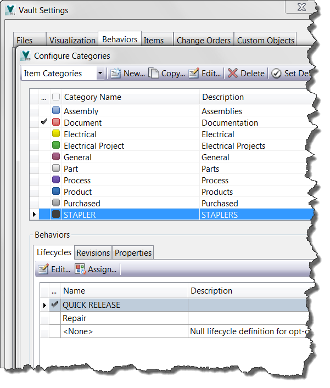Image resolution: width=330 pixels, height=388 pixels.
Task: Click the Configure Categories window logo
Action: (x=26, y=56)
